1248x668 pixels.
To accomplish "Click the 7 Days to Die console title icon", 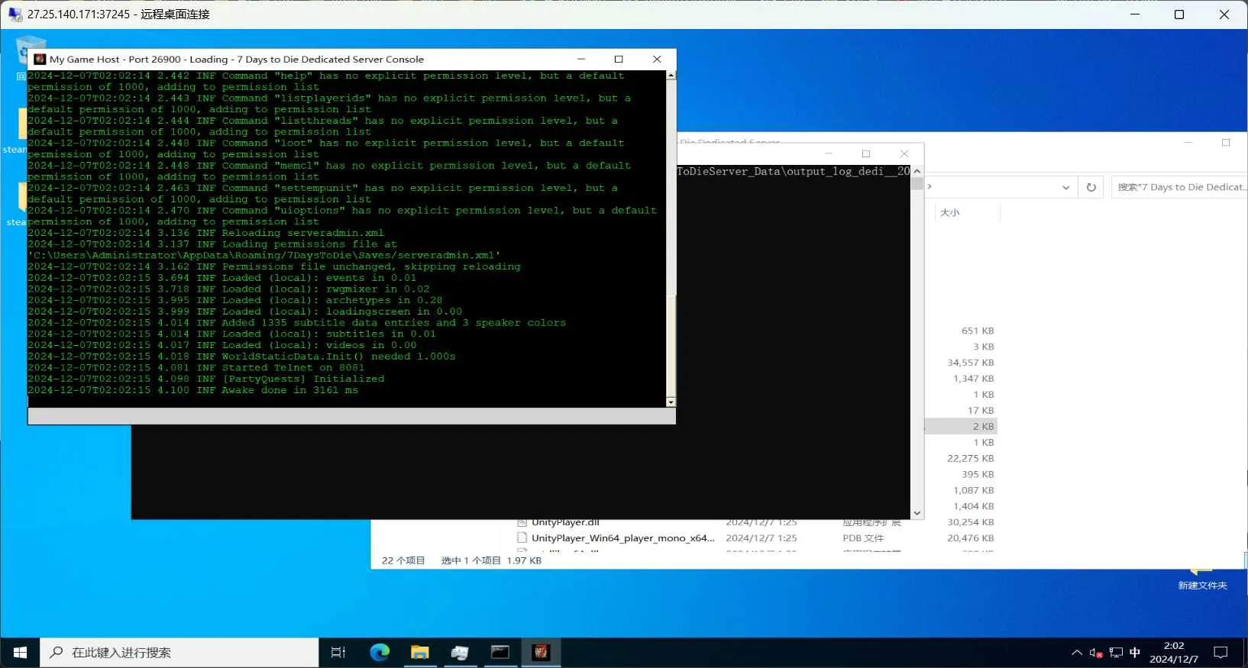I will click(40, 59).
